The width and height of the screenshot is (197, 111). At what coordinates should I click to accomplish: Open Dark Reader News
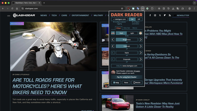[x=126, y=83]
